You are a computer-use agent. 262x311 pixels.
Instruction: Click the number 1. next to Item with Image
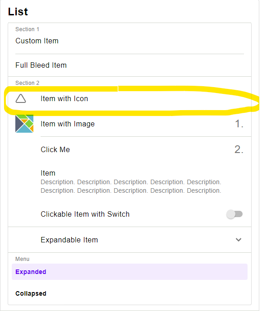tap(239, 124)
